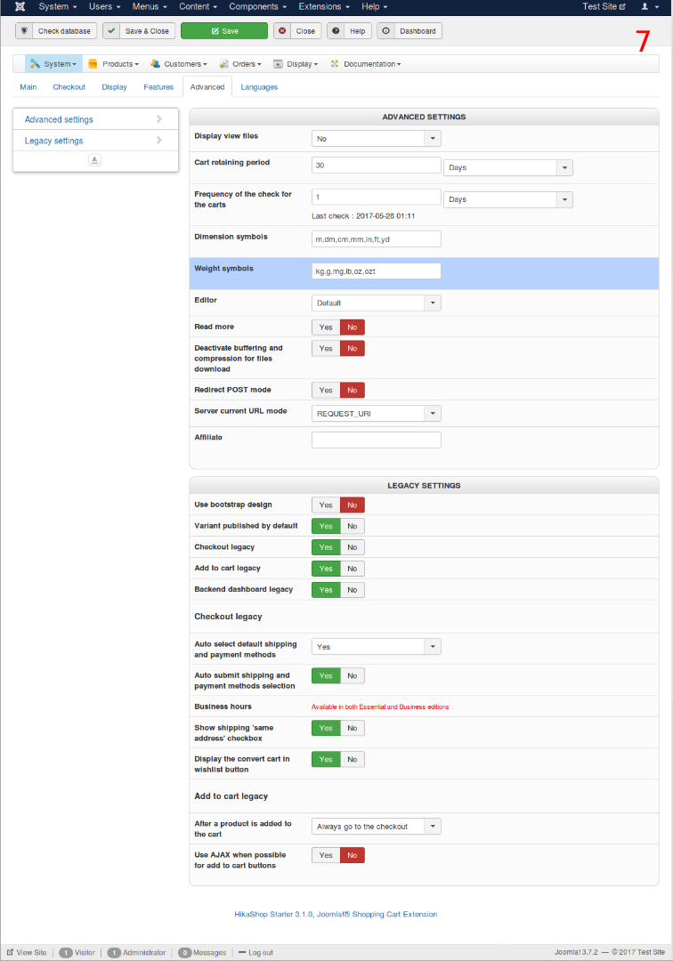Viewport: 673px width, 961px height.
Task: Click the collapse arrow under Legacy settings
Action: (x=94, y=159)
